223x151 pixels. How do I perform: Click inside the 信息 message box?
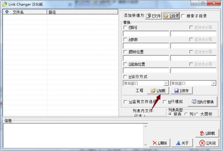tap(74, 135)
